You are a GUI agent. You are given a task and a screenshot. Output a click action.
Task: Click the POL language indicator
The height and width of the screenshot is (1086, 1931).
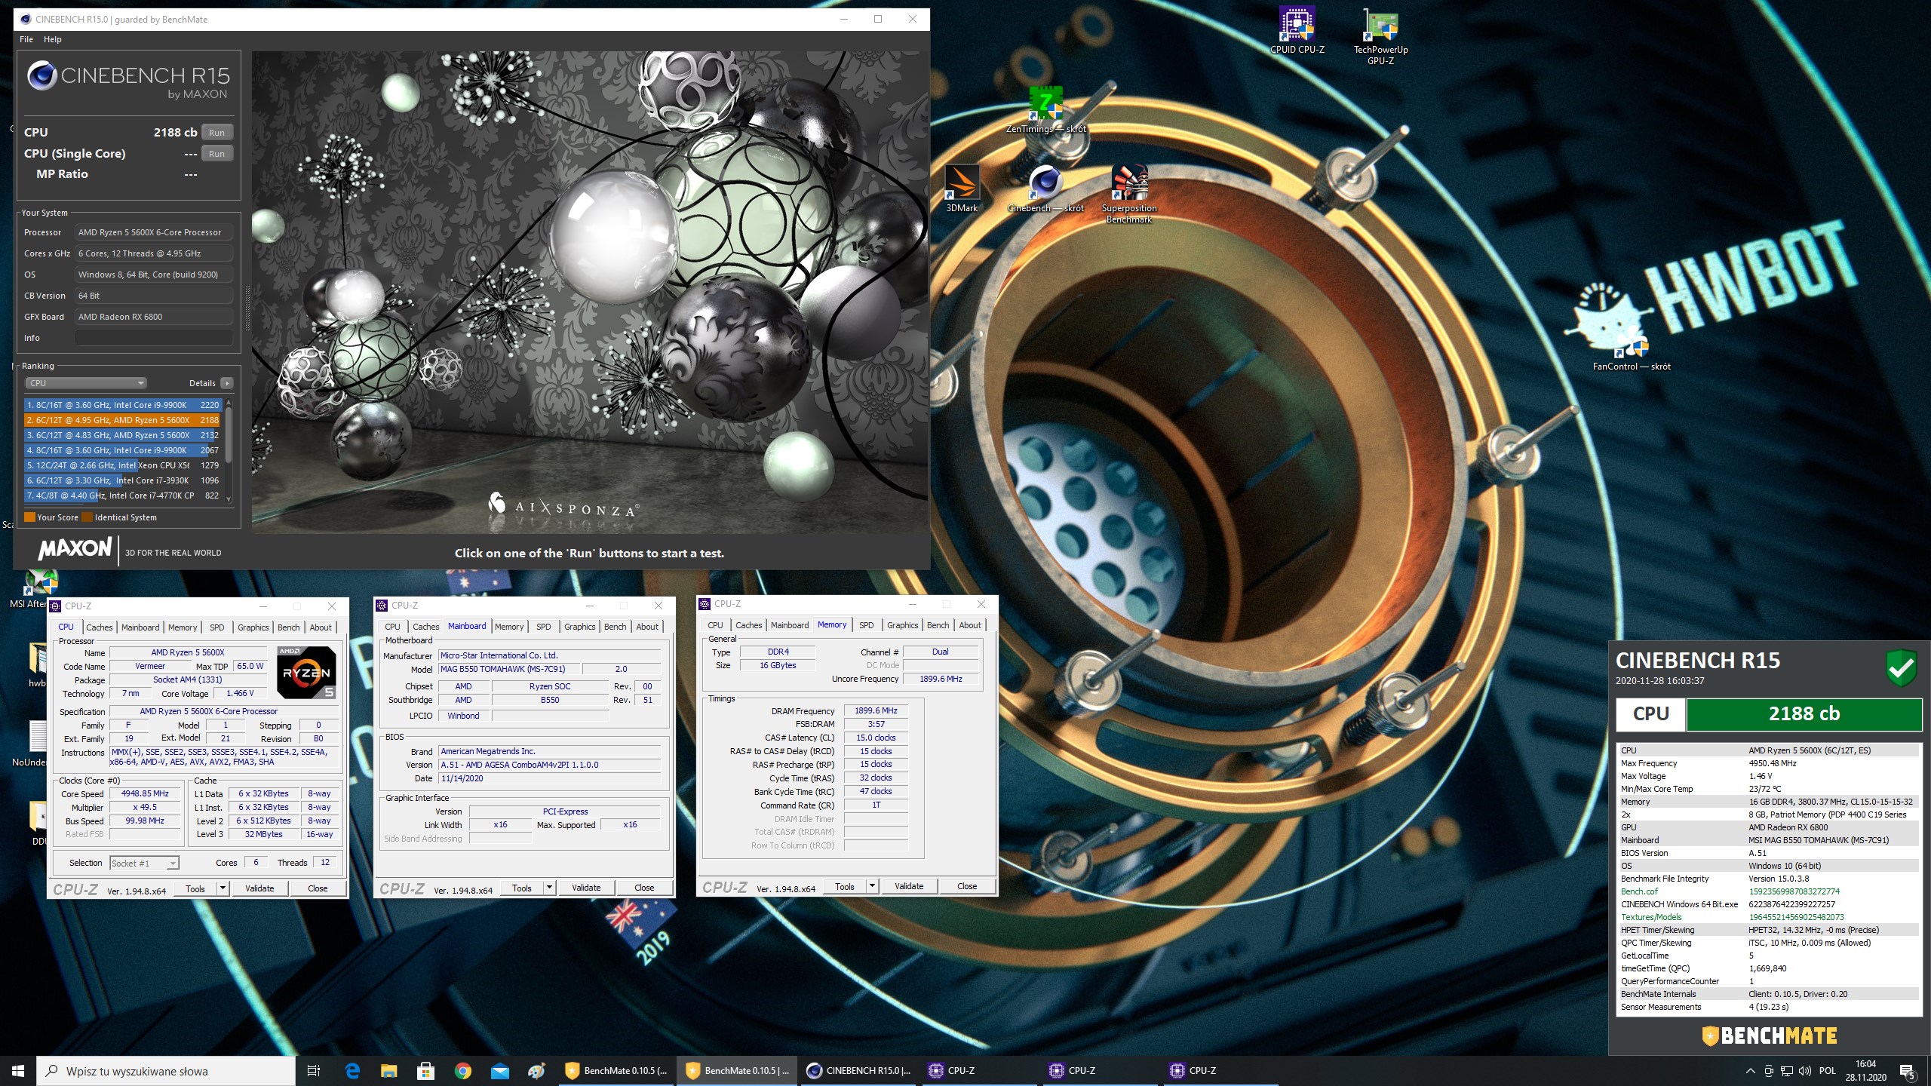click(1828, 1071)
